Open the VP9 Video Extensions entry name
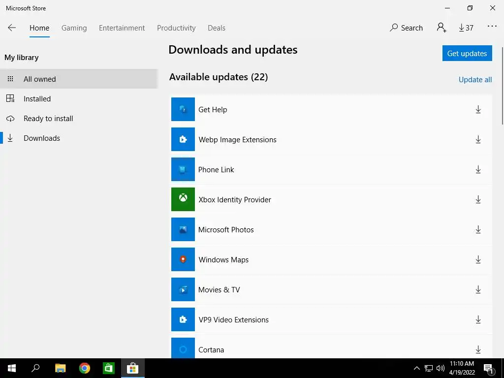Viewport: 504px width, 378px height. pyautogui.click(x=233, y=319)
